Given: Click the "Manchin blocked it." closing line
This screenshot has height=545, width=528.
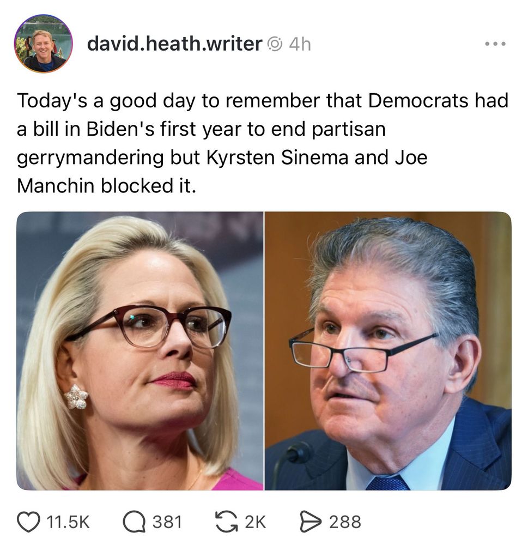Looking at the screenshot, I should pyautogui.click(x=107, y=186).
